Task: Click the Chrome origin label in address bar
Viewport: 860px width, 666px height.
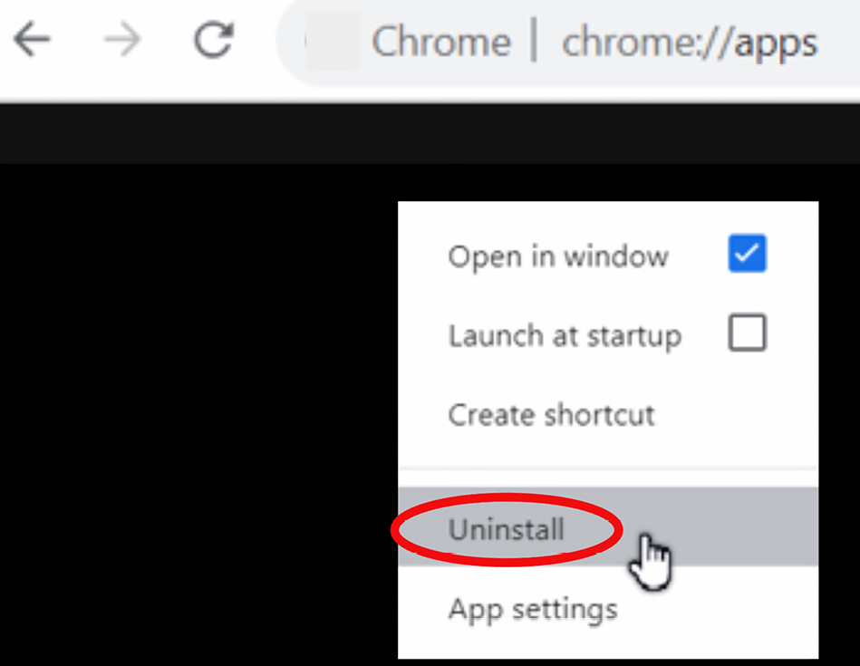Action: point(441,43)
